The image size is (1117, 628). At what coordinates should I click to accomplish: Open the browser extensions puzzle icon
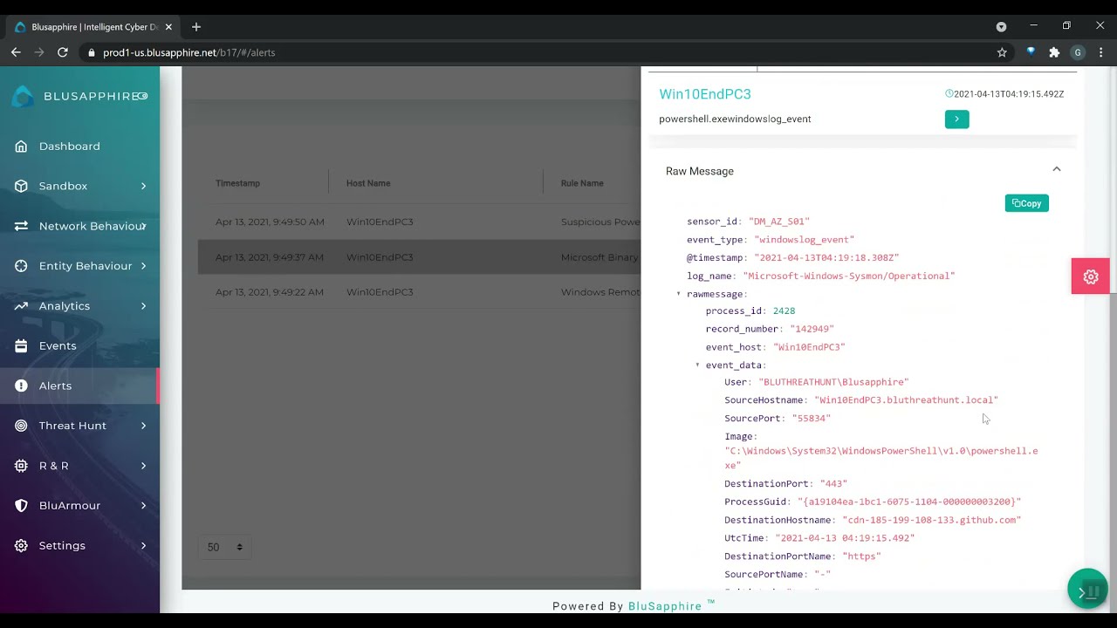coord(1054,52)
